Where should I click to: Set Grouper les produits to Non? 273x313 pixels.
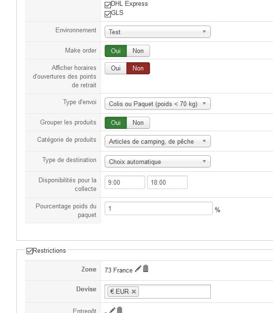[x=138, y=123]
